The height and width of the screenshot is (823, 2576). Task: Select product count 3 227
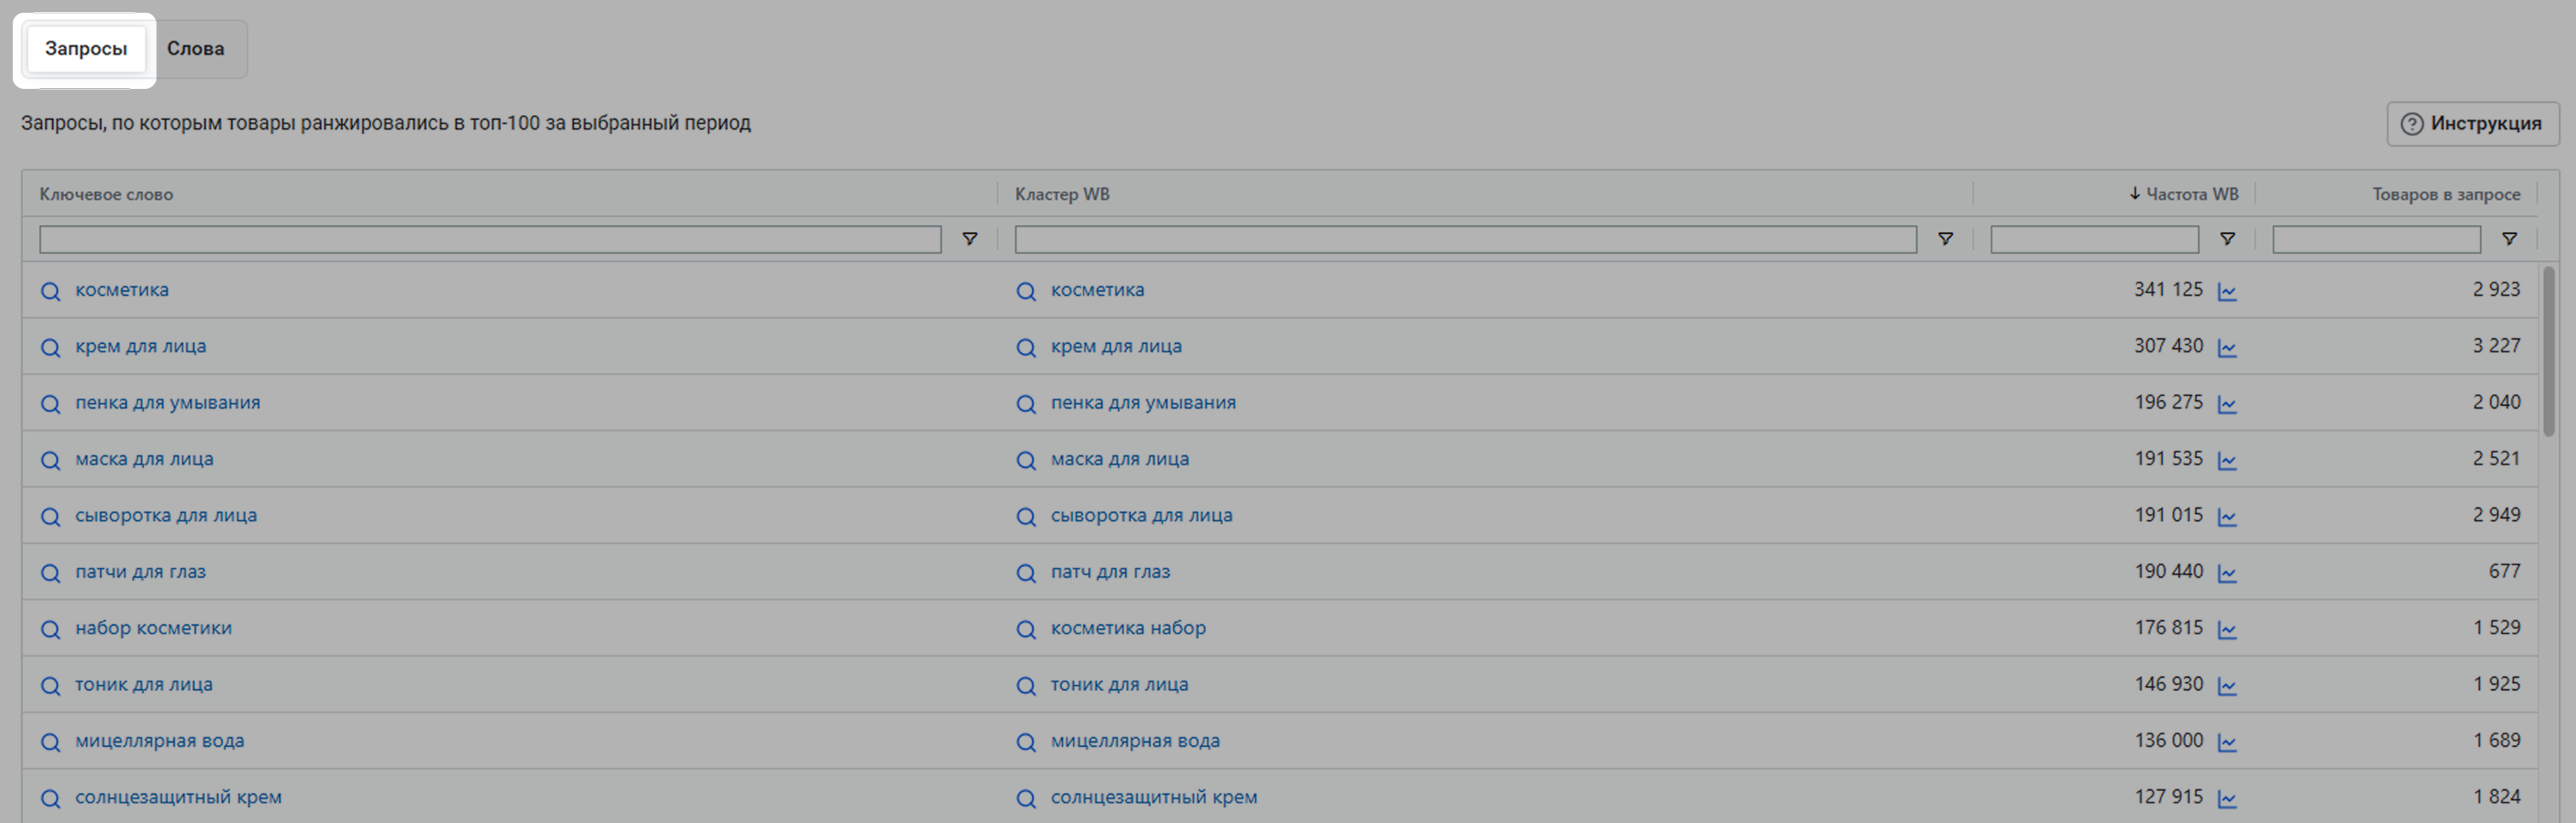2496,345
